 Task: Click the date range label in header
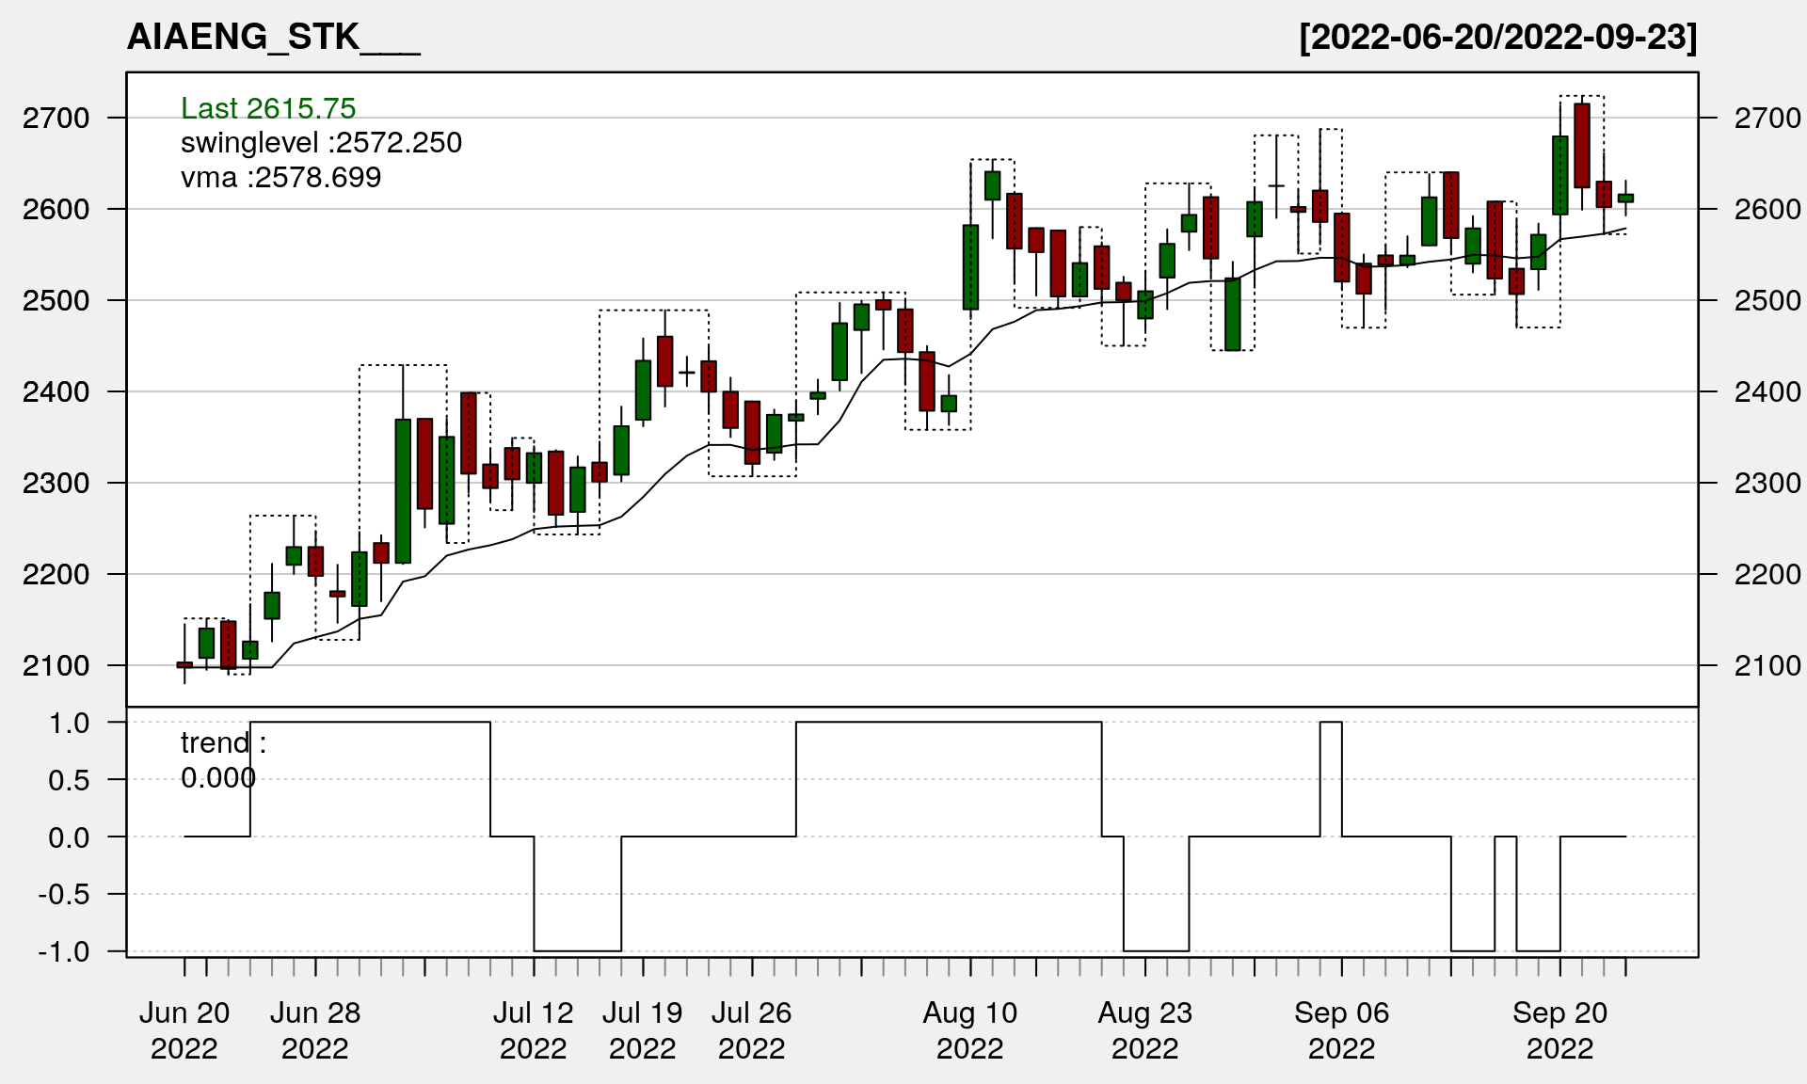tap(1497, 37)
